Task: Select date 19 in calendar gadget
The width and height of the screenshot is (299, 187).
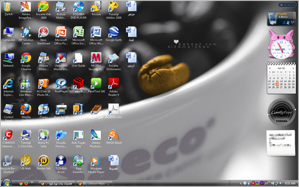Action: pos(277,84)
